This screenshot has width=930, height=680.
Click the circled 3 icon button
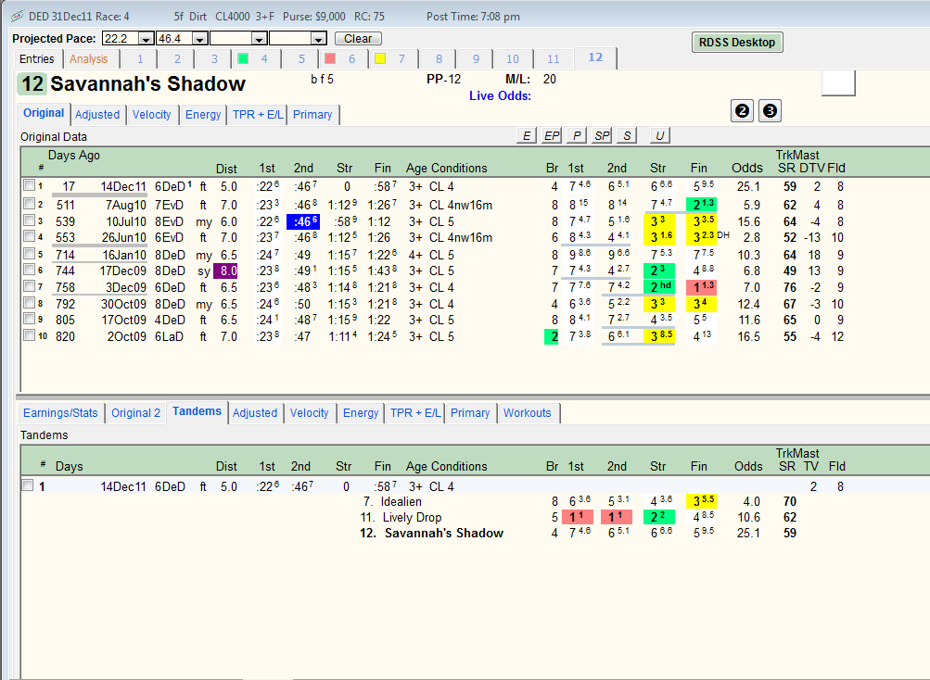coord(770,111)
